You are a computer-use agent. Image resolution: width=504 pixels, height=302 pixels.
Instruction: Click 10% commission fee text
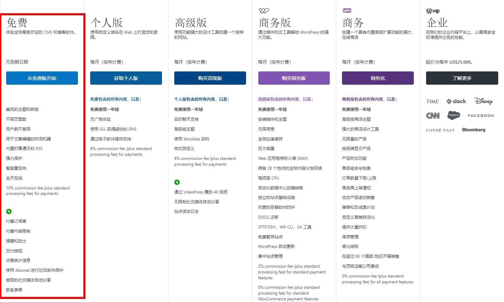[x=38, y=191]
